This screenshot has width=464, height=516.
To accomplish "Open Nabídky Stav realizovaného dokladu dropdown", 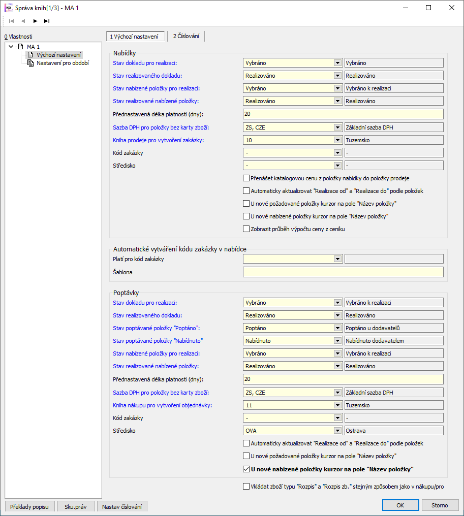I will 337,76.
